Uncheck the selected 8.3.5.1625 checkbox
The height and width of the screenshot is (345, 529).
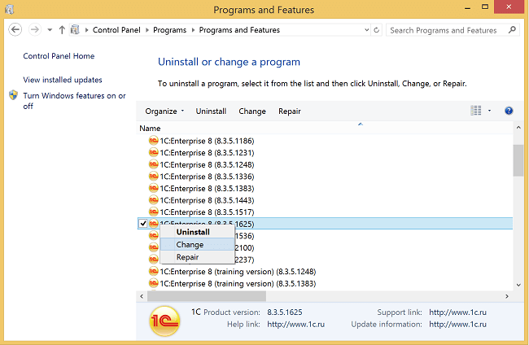click(143, 223)
